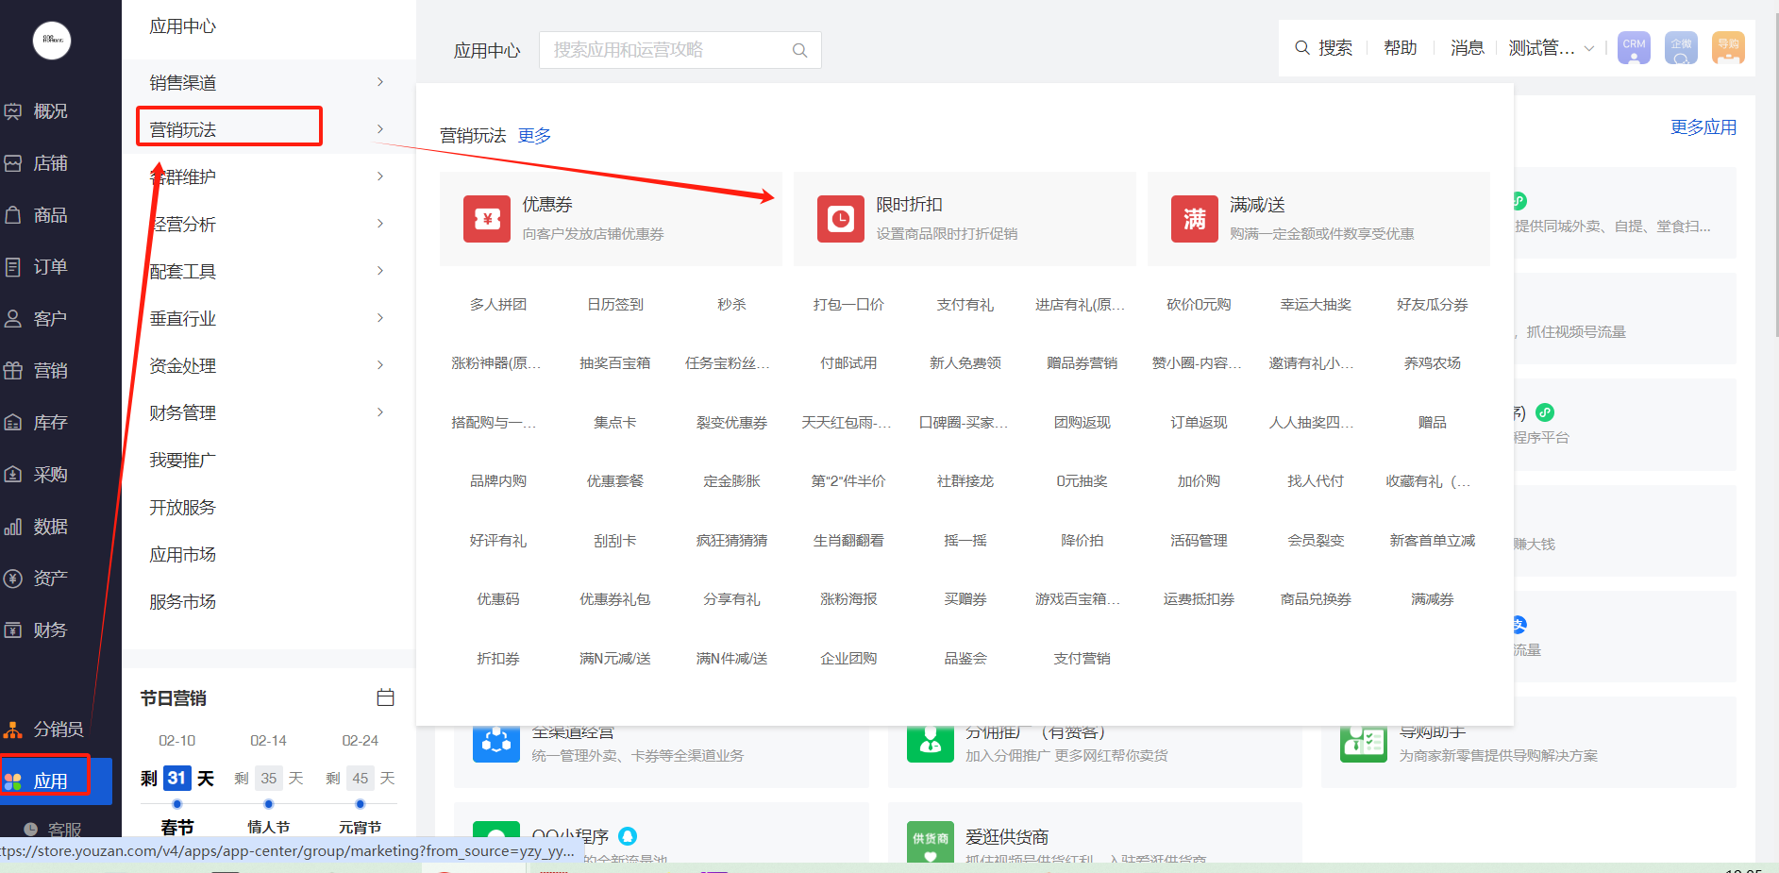The image size is (1779, 873).
Task: Click the store logo avatar
Action: tap(52, 41)
